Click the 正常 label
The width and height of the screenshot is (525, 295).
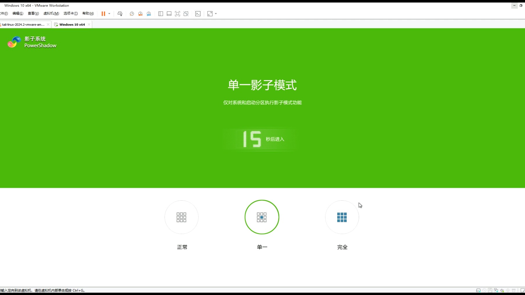click(182, 247)
